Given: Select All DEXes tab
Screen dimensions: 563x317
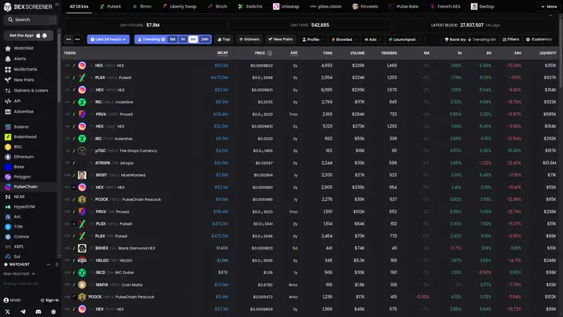Looking at the screenshot, I should tap(79, 6).
